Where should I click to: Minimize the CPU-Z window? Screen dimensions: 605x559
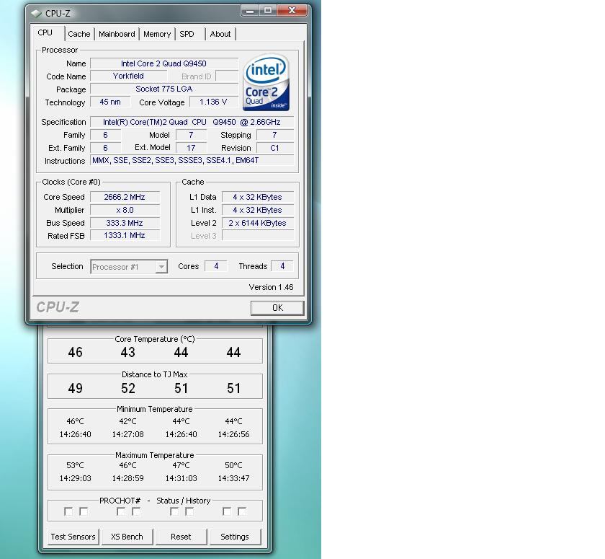point(250,10)
